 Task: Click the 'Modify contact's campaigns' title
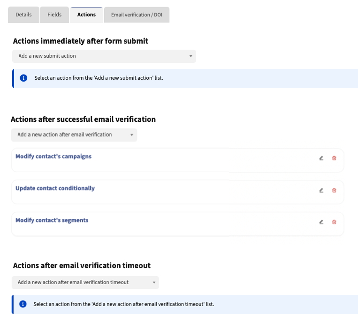click(x=53, y=157)
